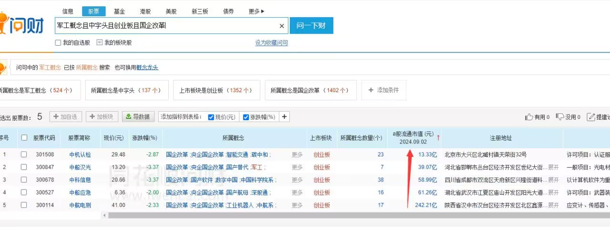610x230 pixels.
Task: Click the 问财 logo
Action: click(x=22, y=24)
